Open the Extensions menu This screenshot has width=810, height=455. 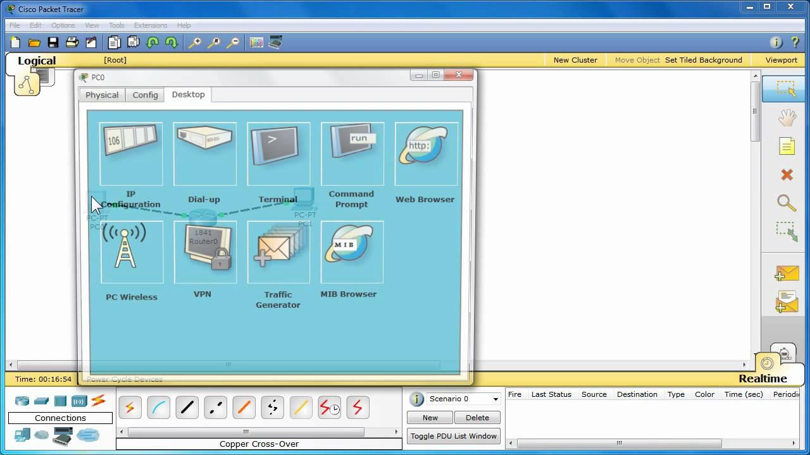[x=151, y=25]
